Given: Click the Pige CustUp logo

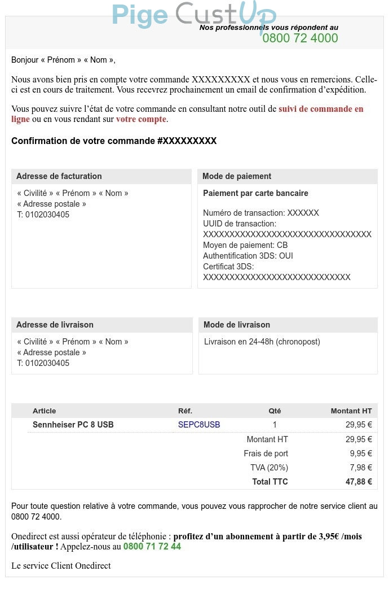Looking at the screenshot, I should (x=193, y=15).
